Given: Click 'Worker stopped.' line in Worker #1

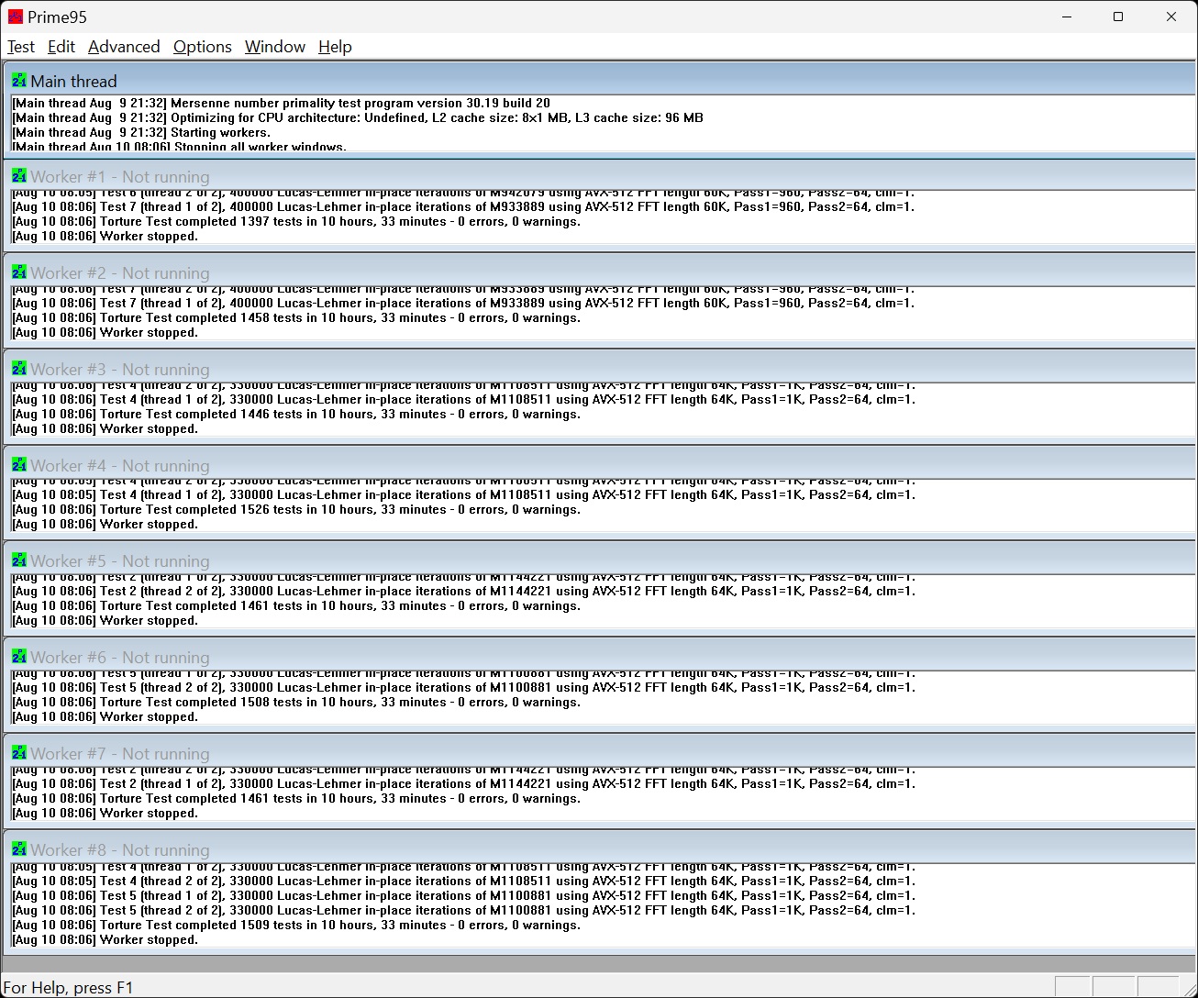Looking at the screenshot, I should tap(105, 236).
